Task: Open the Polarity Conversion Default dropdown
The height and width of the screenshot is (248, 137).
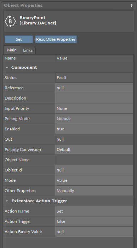Action: [x=94, y=150]
